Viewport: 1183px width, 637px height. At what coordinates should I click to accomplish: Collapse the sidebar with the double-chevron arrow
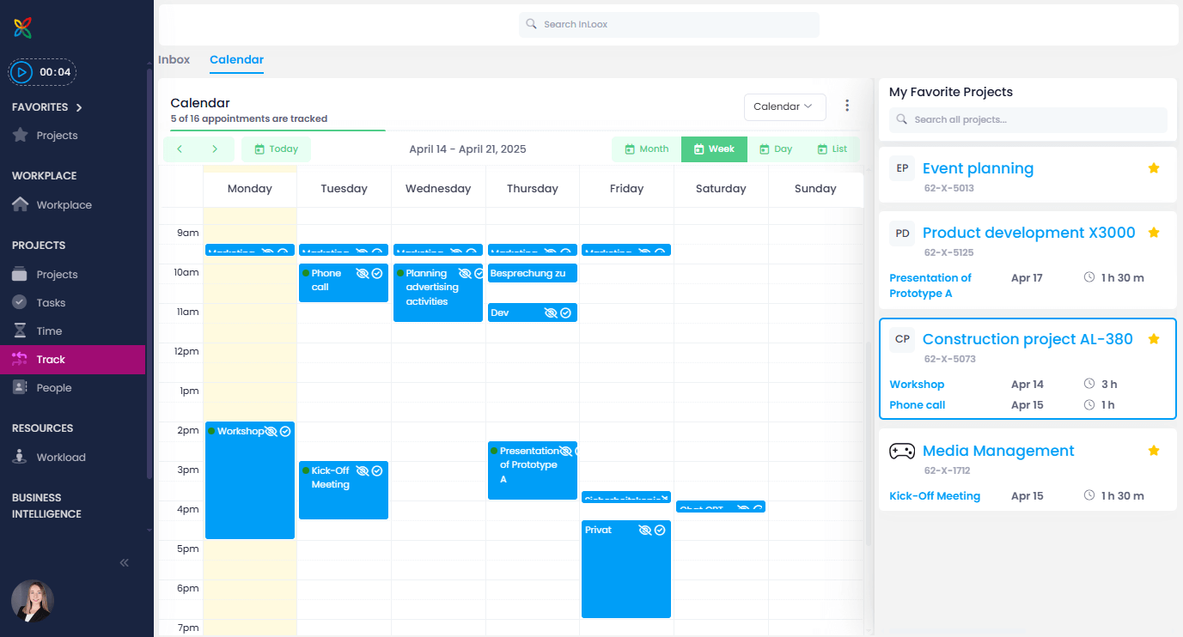pyautogui.click(x=123, y=562)
